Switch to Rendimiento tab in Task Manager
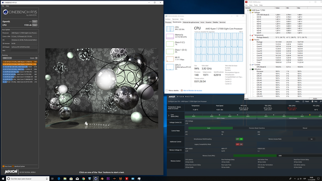This screenshot has width=322, height=181. pyautogui.click(x=177, y=22)
